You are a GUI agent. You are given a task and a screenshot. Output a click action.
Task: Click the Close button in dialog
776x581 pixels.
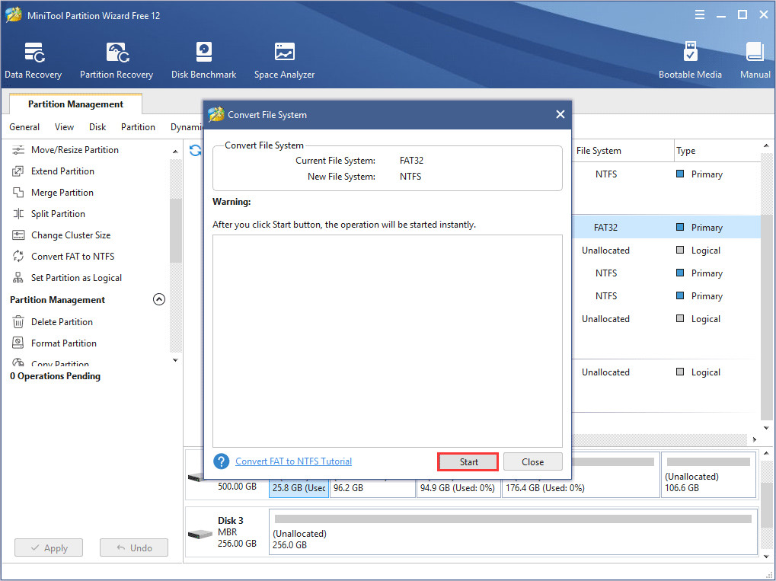tap(533, 461)
